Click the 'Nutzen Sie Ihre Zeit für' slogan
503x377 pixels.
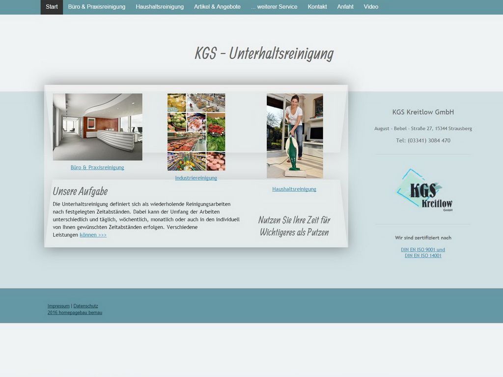coord(294,220)
